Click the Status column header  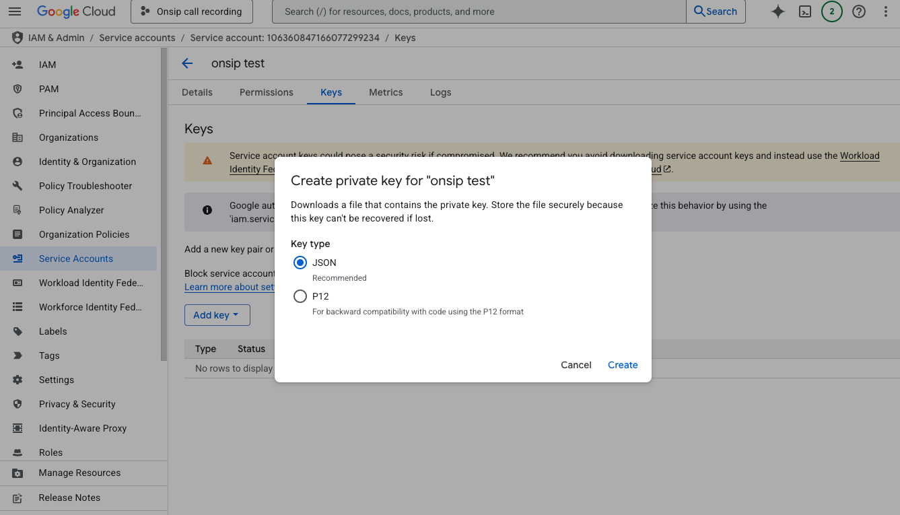point(251,349)
